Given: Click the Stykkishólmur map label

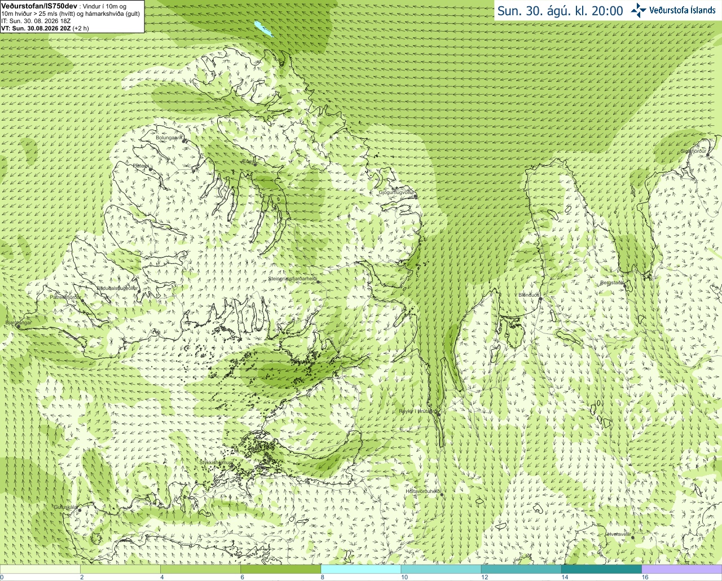Looking at the screenshot, I should click(x=216, y=463).
